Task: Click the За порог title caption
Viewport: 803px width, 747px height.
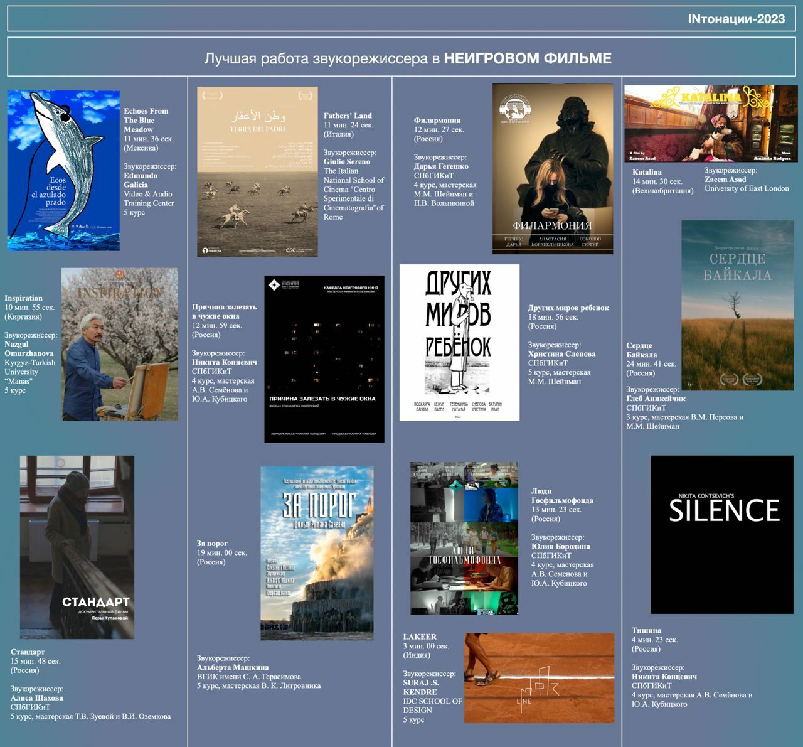Action: 212,544
